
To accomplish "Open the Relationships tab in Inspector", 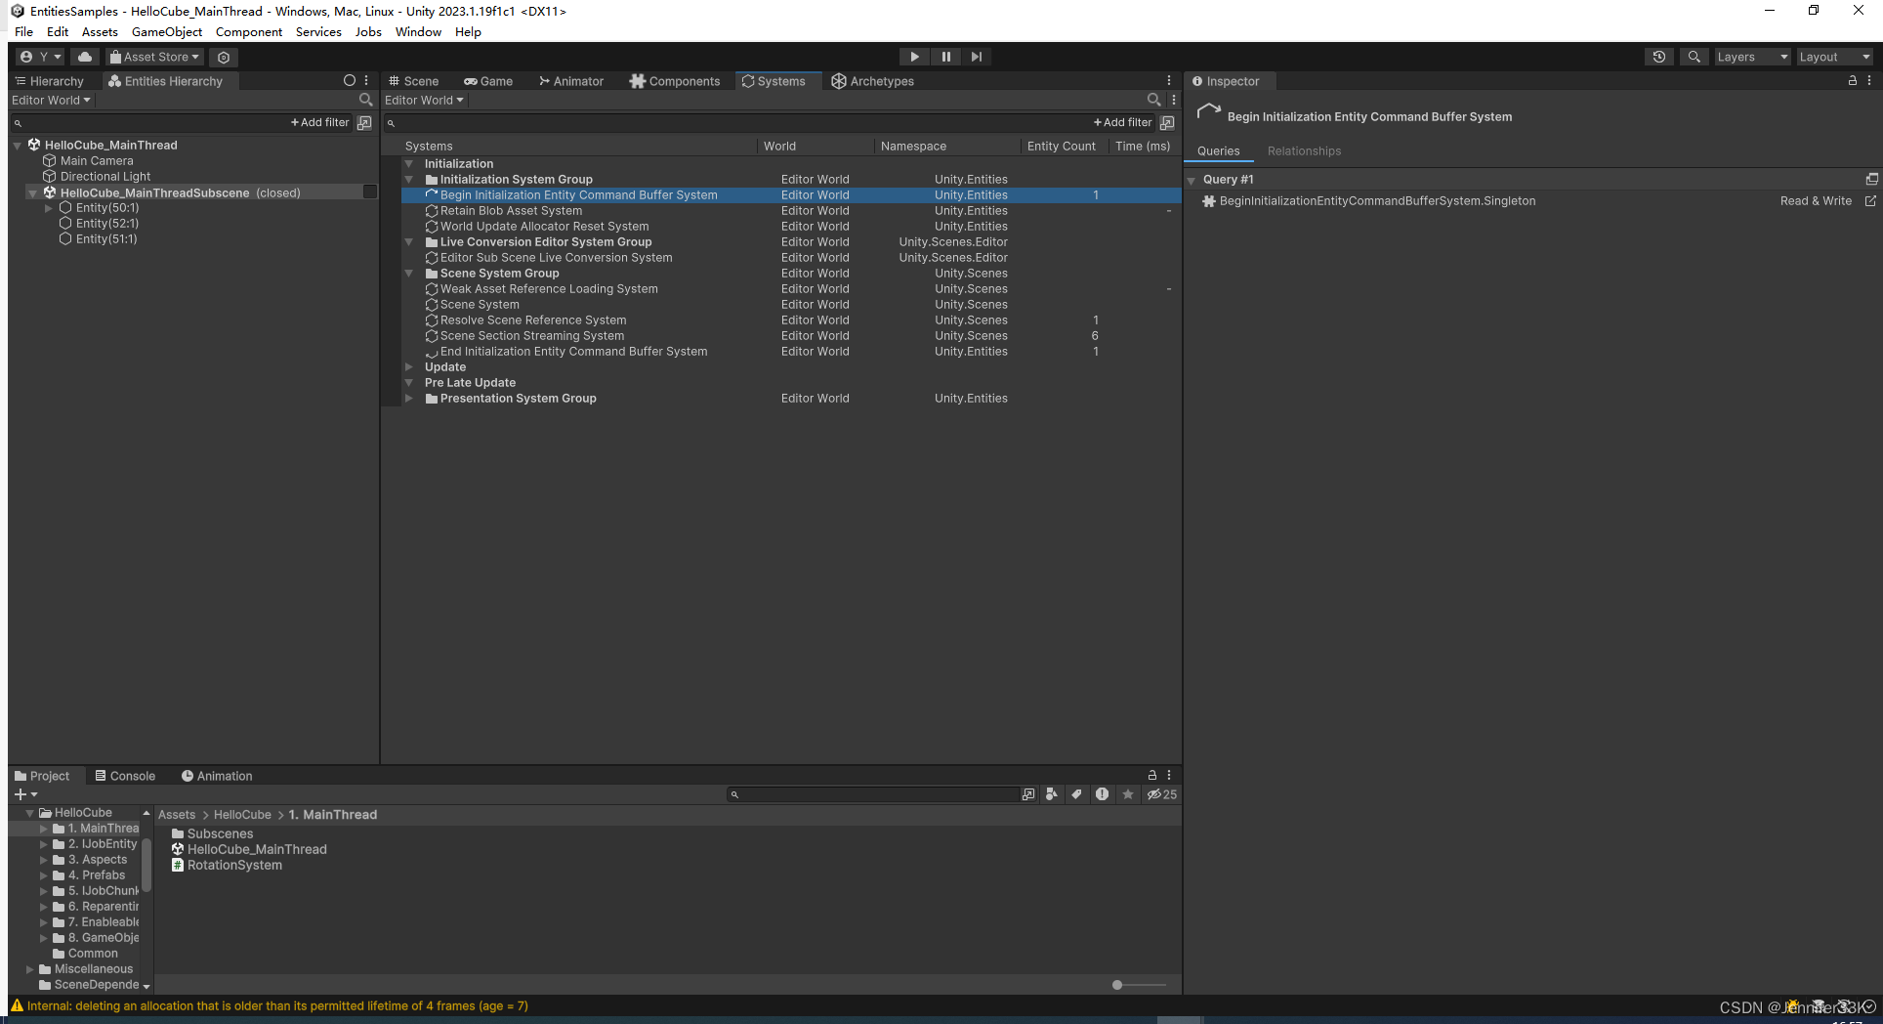I will coord(1304,150).
